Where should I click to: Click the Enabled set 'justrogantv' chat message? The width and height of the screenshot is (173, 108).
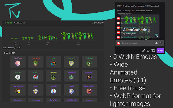pos(138,6)
